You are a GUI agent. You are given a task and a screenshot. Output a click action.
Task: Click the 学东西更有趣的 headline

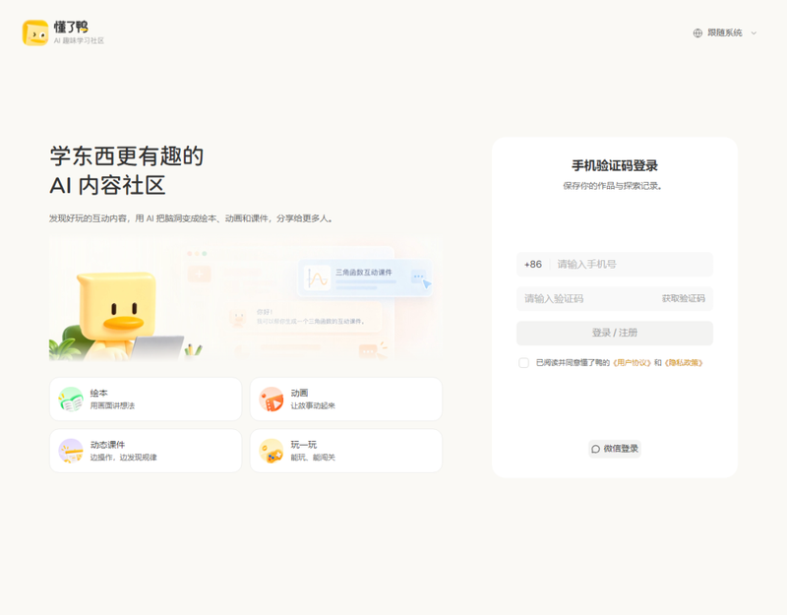coord(127,156)
